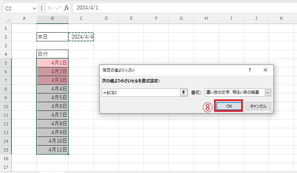Select column F header
The height and width of the screenshot is (173, 297).
pyautogui.click(x=156, y=18)
